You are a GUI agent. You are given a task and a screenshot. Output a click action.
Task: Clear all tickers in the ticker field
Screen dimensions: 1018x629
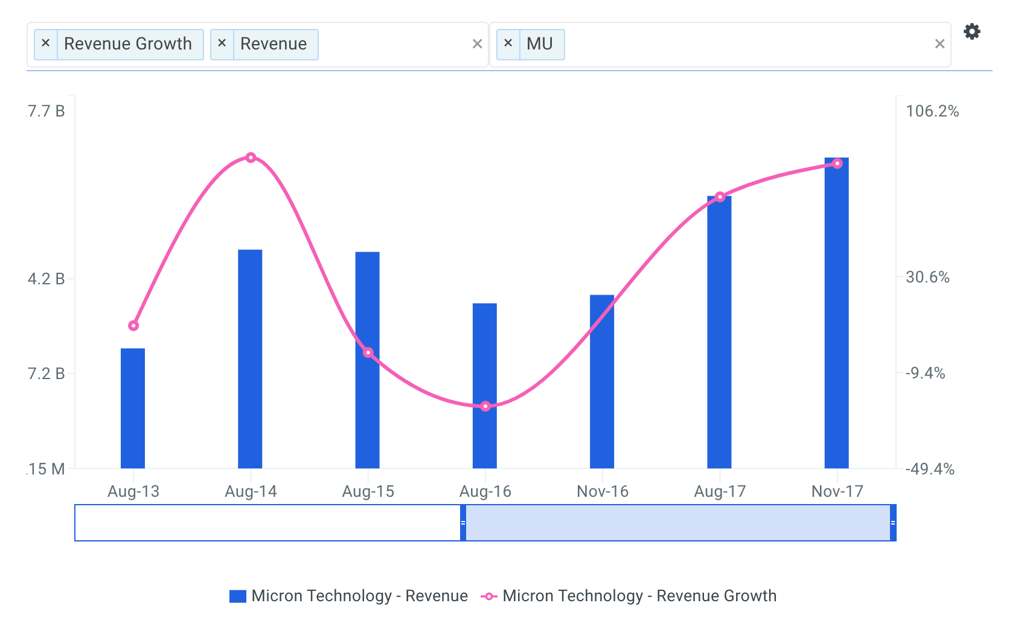click(940, 43)
